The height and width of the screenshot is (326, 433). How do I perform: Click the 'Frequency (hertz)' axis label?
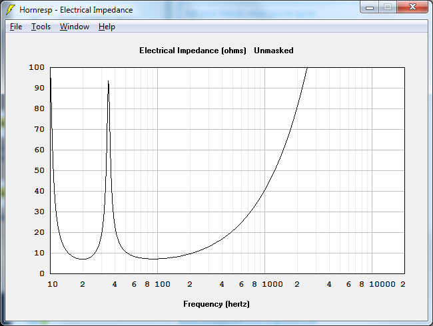217,304
